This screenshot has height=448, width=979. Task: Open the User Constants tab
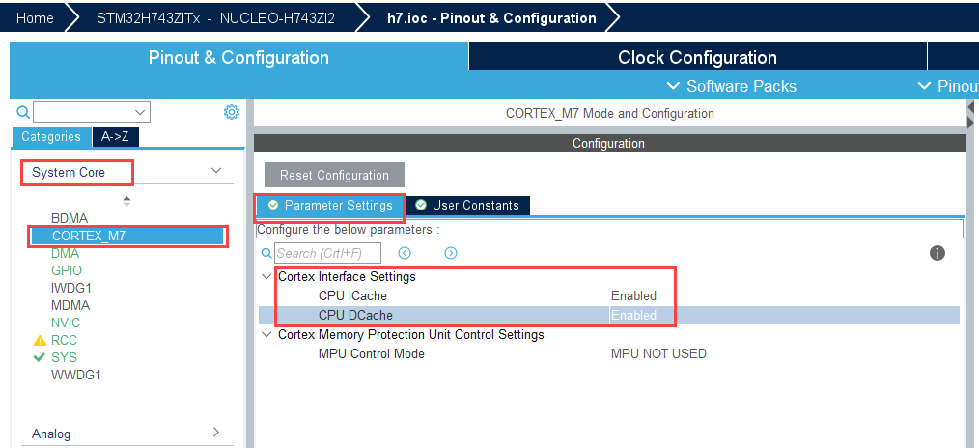click(x=467, y=205)
